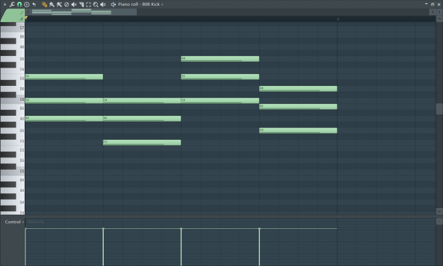Click the undo arrow icon in toolbar

34,5
